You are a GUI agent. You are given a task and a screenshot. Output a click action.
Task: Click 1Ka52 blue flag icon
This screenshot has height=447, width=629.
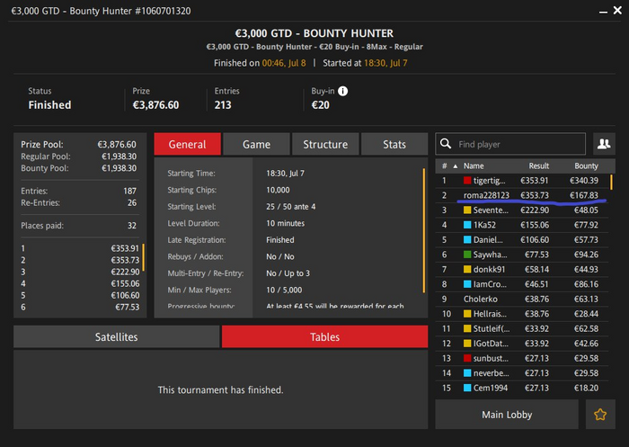467,225
